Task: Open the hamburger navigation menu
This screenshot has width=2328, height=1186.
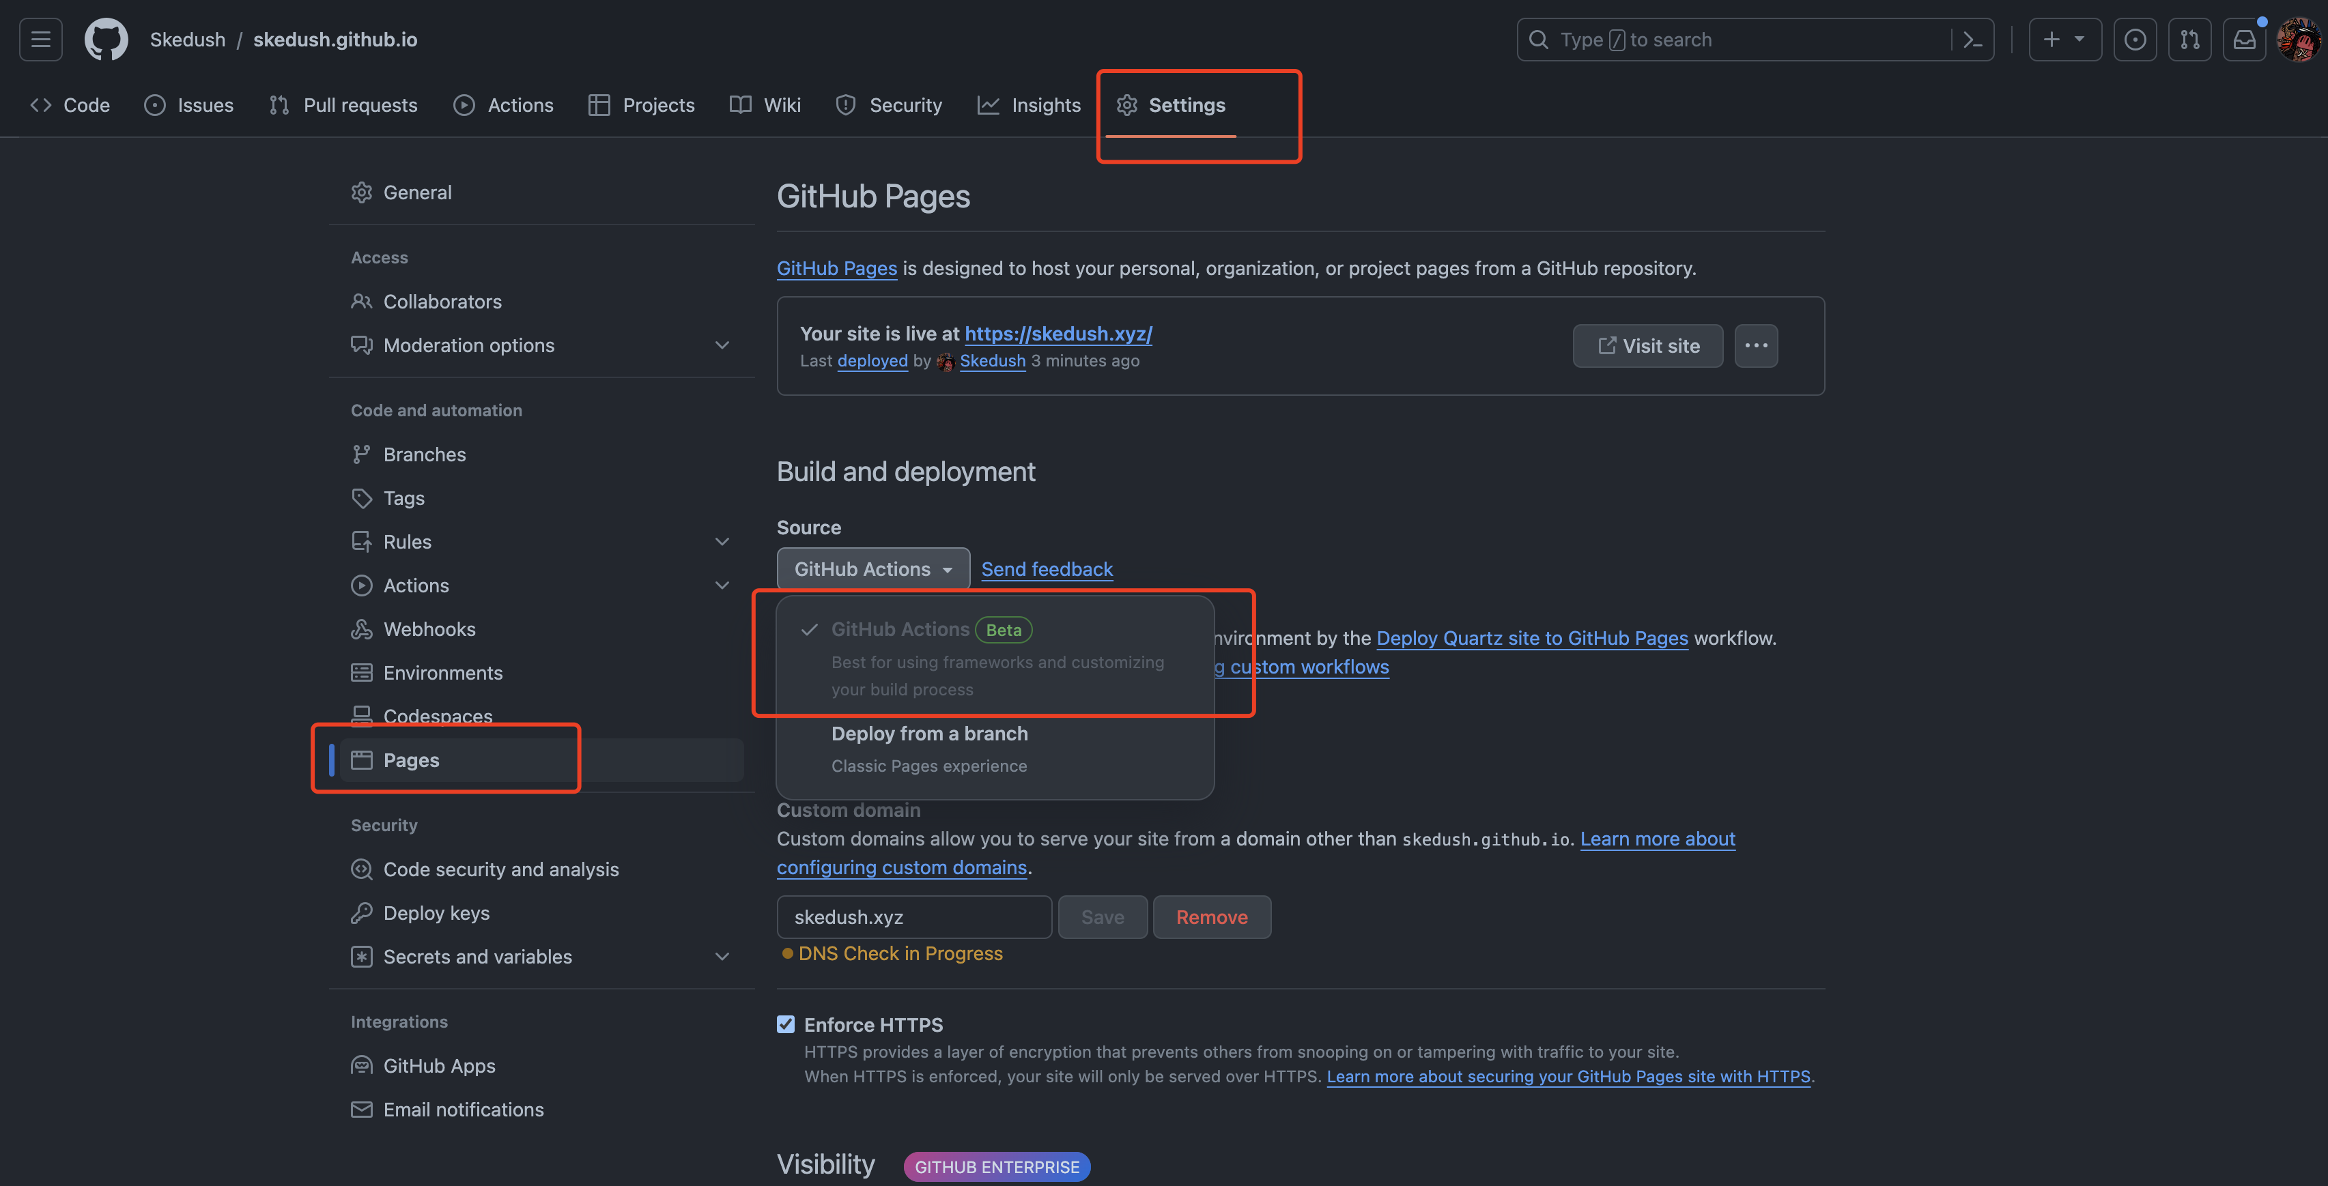Action: (x=41, y=40)
